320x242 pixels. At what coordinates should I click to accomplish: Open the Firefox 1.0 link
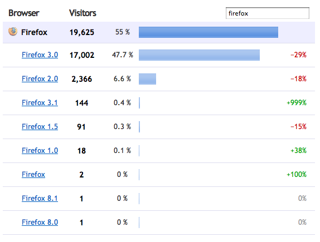40,151
